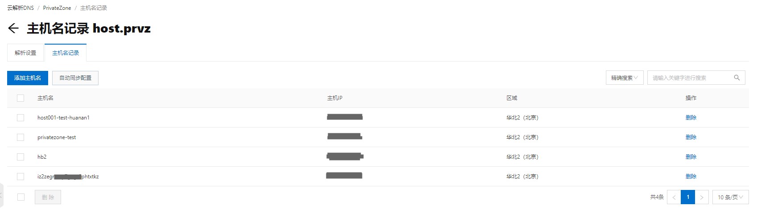Click the search magnifier icon

click(x=736, y=78)
